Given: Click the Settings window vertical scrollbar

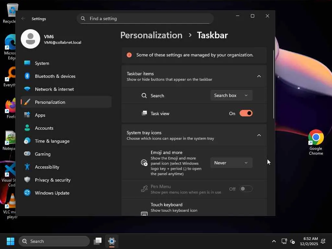Looking at the screenshot, I should pyautogui.click(x=274, y=84).
